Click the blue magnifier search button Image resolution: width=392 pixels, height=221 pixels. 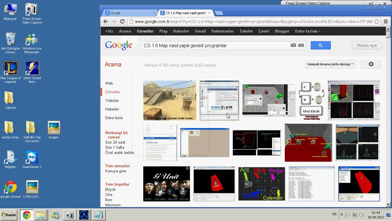click(x=321, y=45)
